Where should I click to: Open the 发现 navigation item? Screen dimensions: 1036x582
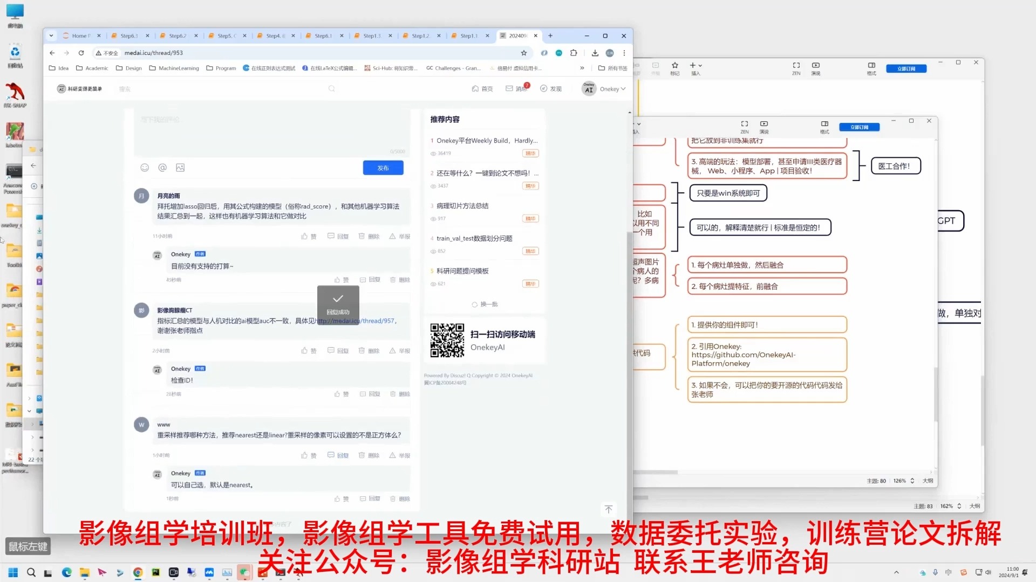click(551, 89)
